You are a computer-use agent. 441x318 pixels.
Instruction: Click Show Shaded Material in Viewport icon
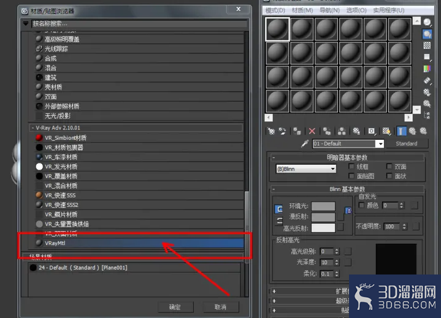tap(386, 131)
